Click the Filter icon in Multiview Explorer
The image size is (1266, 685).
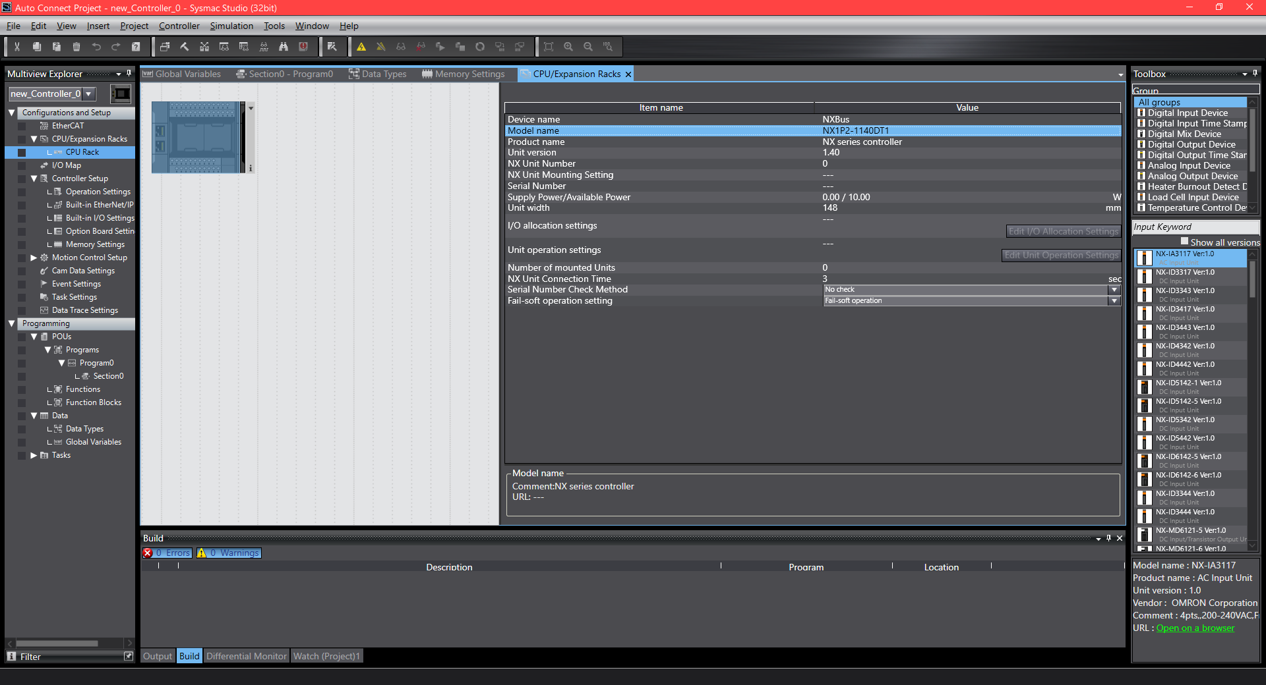[11, 656]
